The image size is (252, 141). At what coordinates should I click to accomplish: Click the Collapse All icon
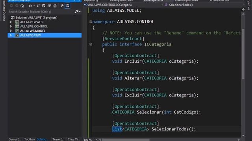point(49,6)
